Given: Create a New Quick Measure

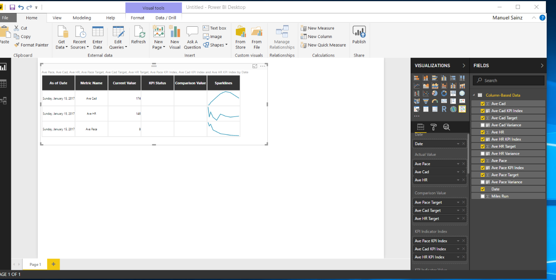Looking at the screenshot, I should [x=323, y=45].
